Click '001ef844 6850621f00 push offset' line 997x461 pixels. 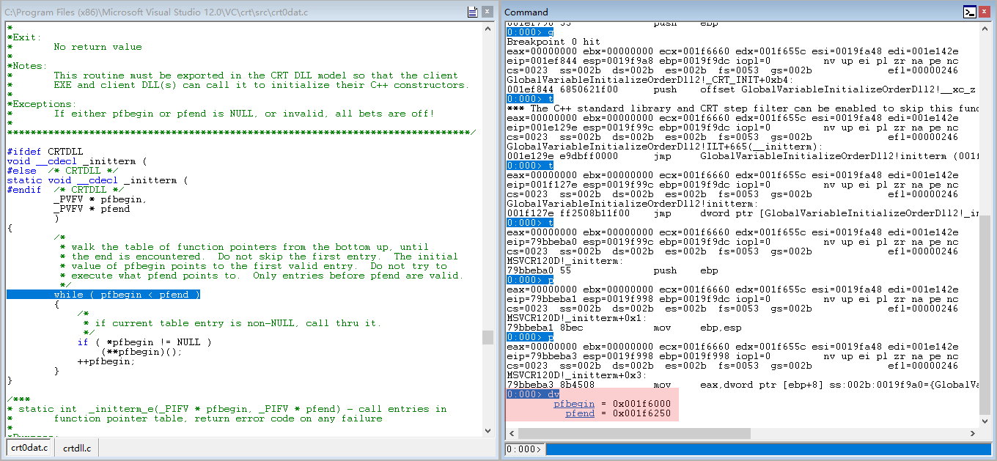741,89
